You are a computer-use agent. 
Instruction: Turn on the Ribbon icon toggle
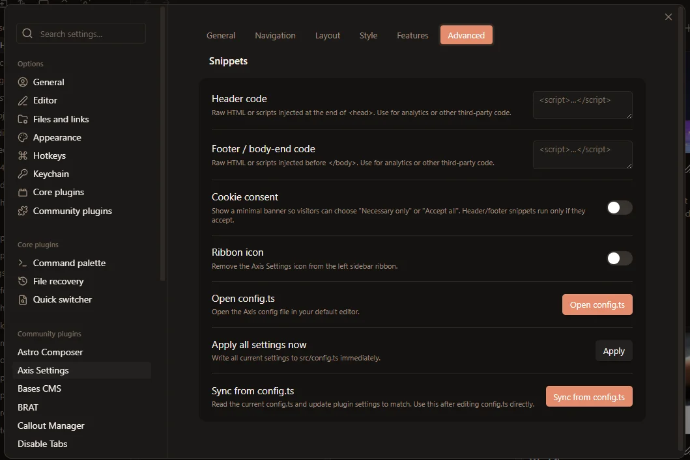tap(620, 258)
